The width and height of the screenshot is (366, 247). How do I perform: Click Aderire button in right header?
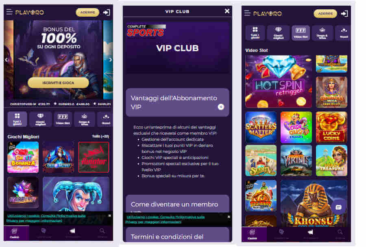tap(325, 14)
